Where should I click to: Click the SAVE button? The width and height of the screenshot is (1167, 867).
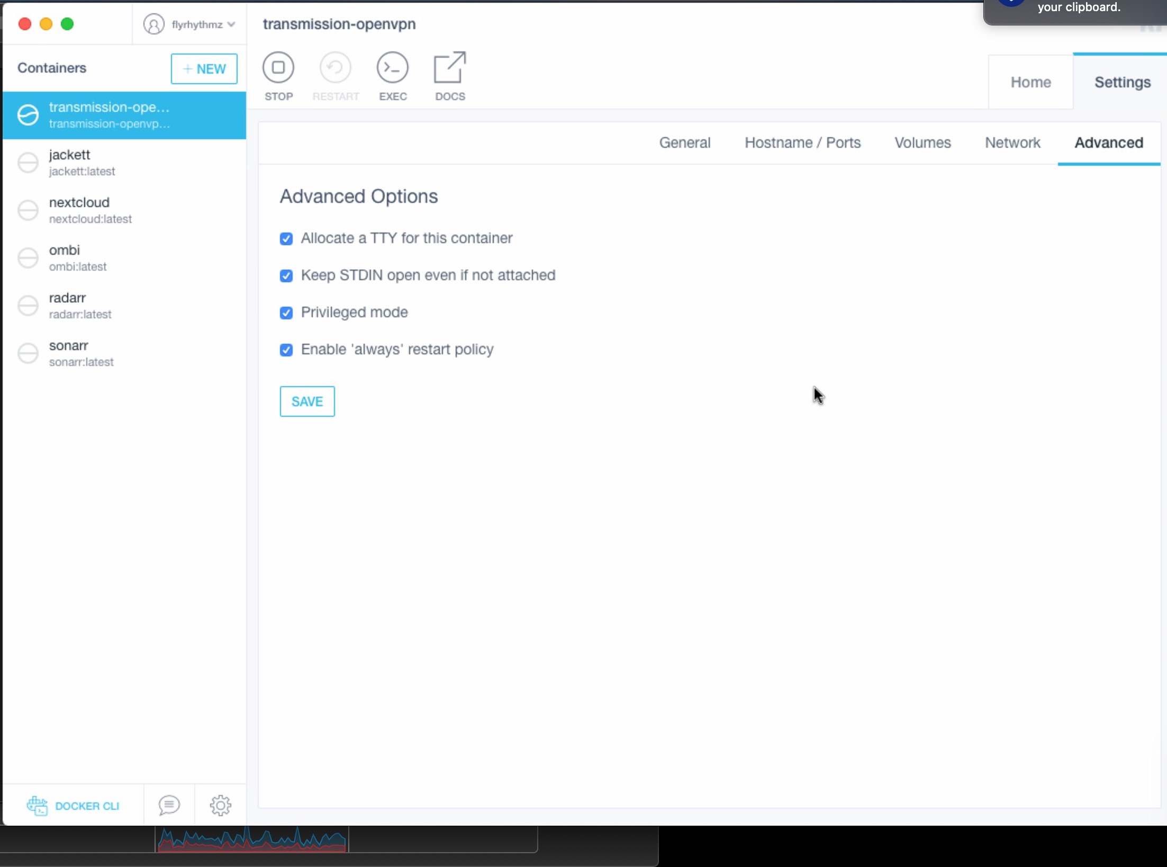[307, 401]
